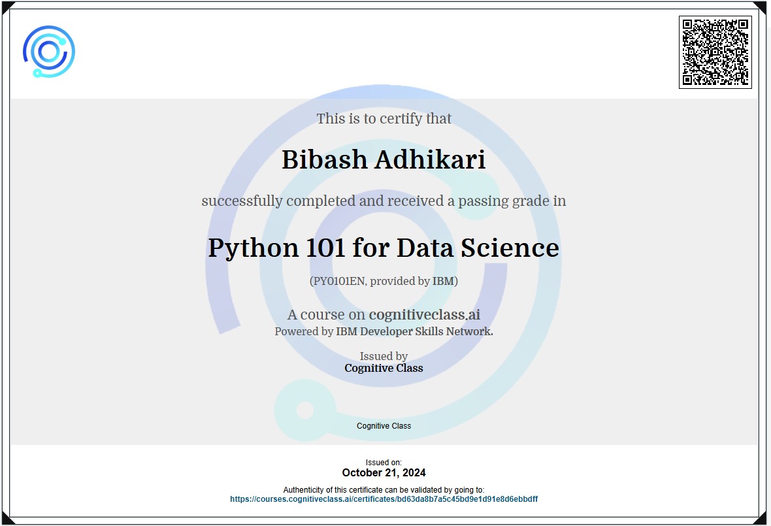Click the course title Python 101 for Data Science
This screenshot has width=771, height=526.
[384, 248]
